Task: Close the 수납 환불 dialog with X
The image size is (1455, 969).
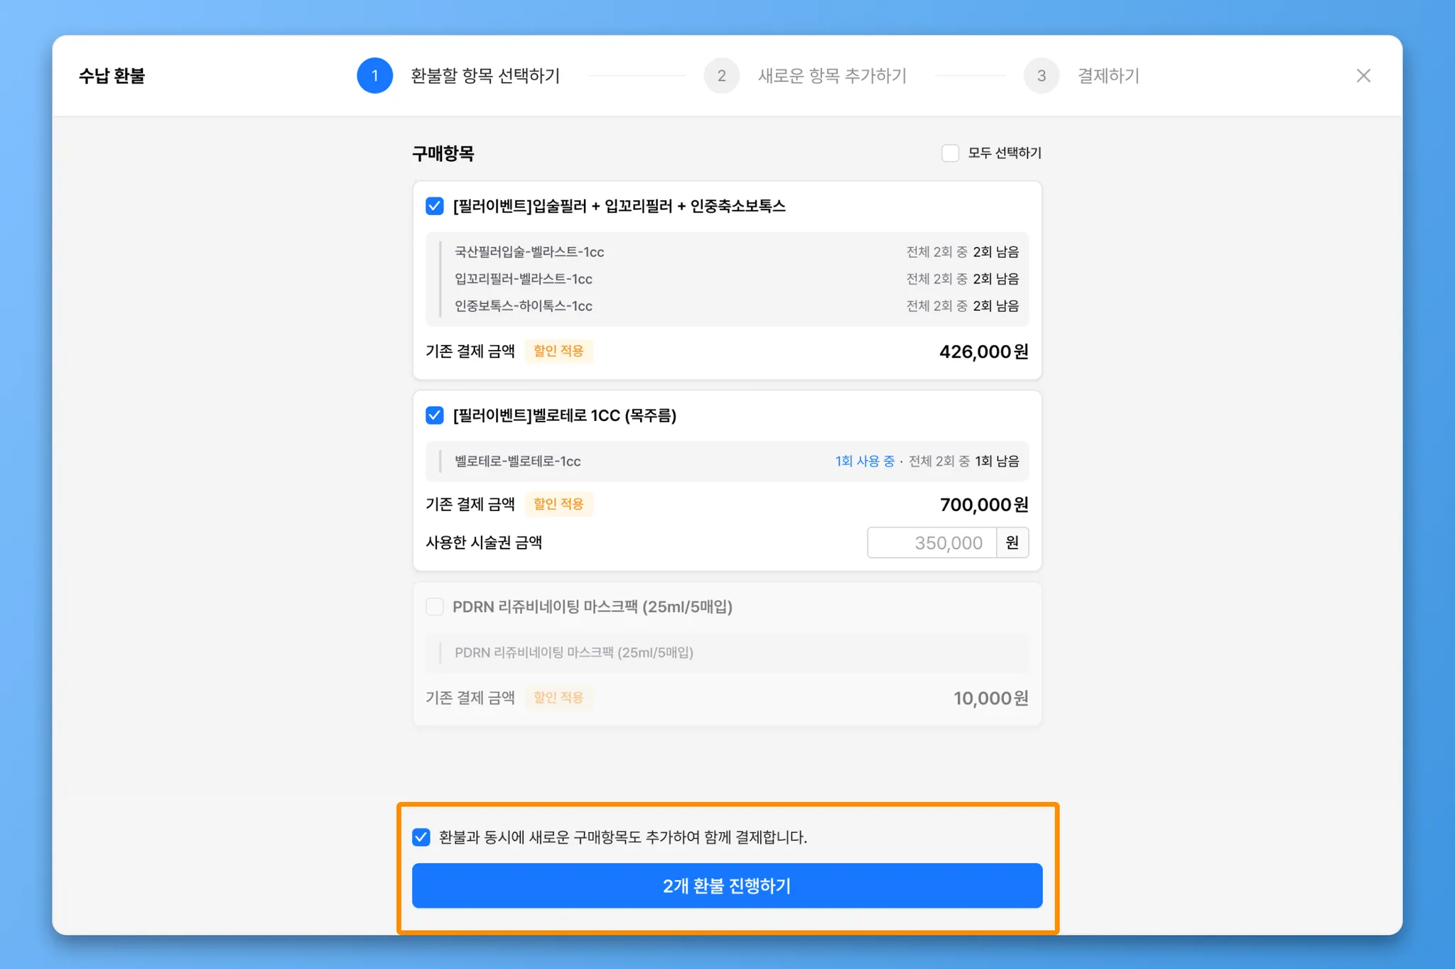Action: pyautogui.click(x=1363, y=76)
